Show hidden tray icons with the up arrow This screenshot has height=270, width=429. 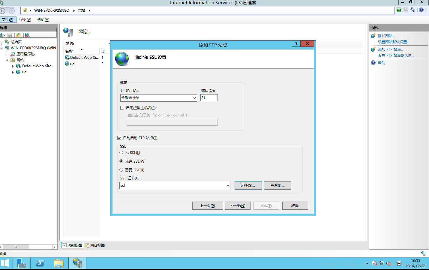pyautogui.click(x=367, y=263)
